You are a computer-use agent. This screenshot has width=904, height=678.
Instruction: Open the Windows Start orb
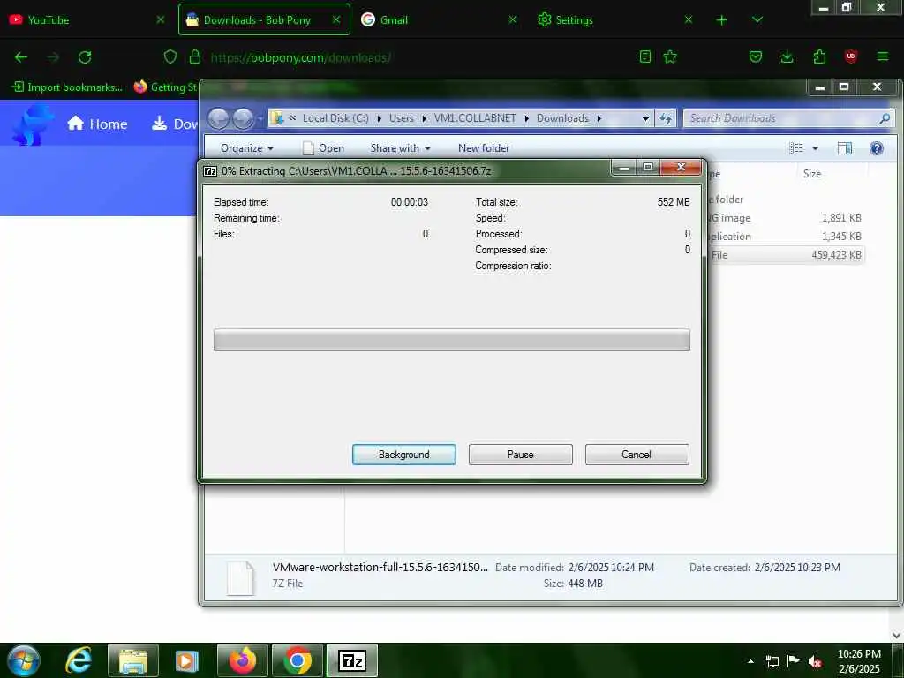click(x=24, y=660)
